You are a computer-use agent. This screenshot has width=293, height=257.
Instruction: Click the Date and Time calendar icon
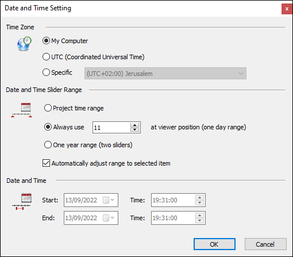point(22,201)
